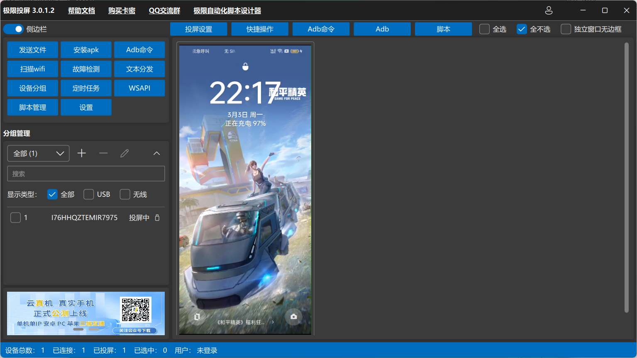This screenshot has width=637, height=358.
Task: Click sidebar Adb命令 button
Action: (x=139, y=50)
